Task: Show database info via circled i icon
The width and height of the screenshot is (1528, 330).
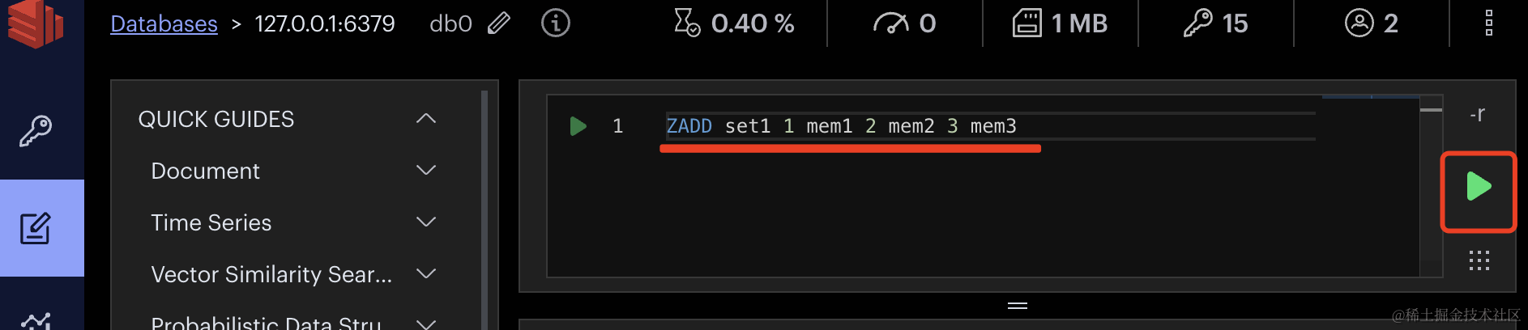Action: point(556,23)
